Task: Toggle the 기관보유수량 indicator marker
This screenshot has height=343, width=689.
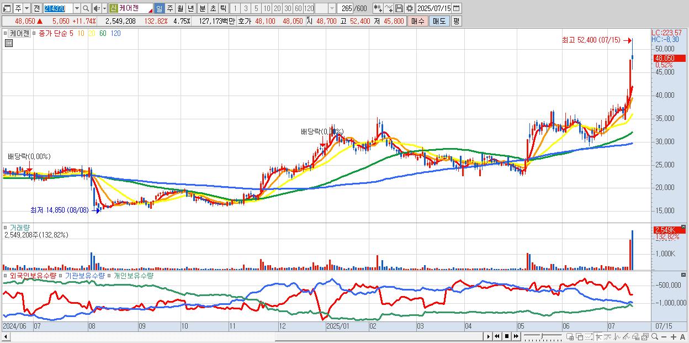Action: 61,275
